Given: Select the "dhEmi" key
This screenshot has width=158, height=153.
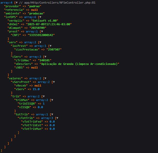Looking at the screenshot, I should point(13,24).
